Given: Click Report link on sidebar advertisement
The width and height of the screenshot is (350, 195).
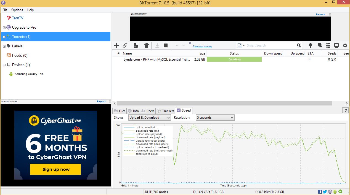Looking at the screenshot, I should pos(101,101).
